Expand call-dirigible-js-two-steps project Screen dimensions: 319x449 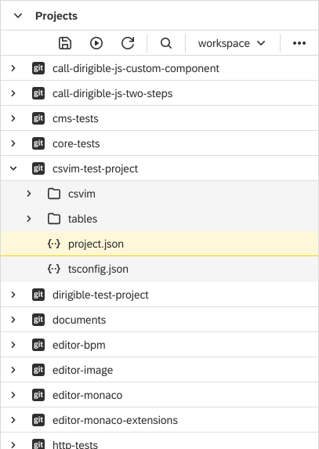click(x=13, y=93)
